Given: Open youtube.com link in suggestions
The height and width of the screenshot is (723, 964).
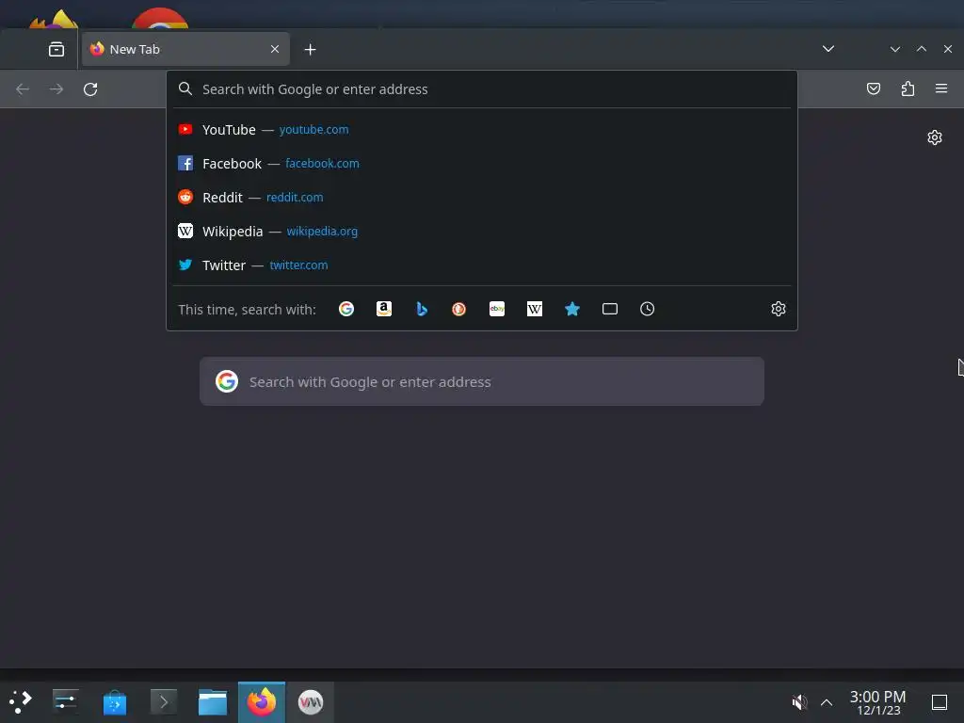Looking at the screenshot, I should (x=313, y=130).
